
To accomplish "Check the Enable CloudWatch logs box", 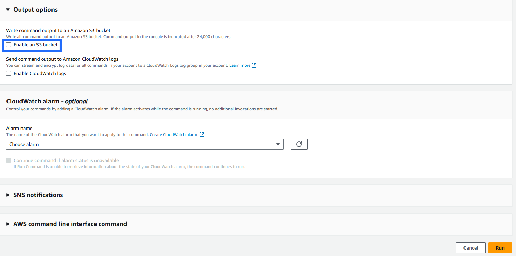I will [x=9, y=73].
